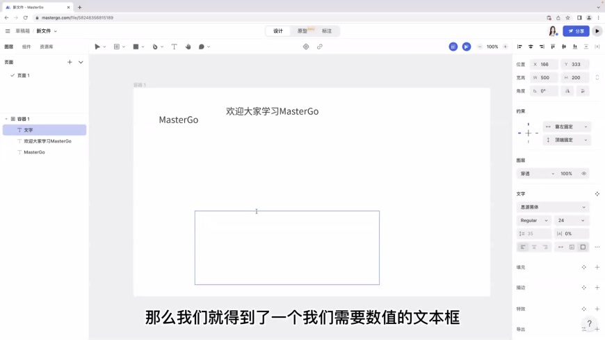This screenshot has width=605, height=340.
Task: Select the Rectangle shape tool
Action: coord(136,47)
